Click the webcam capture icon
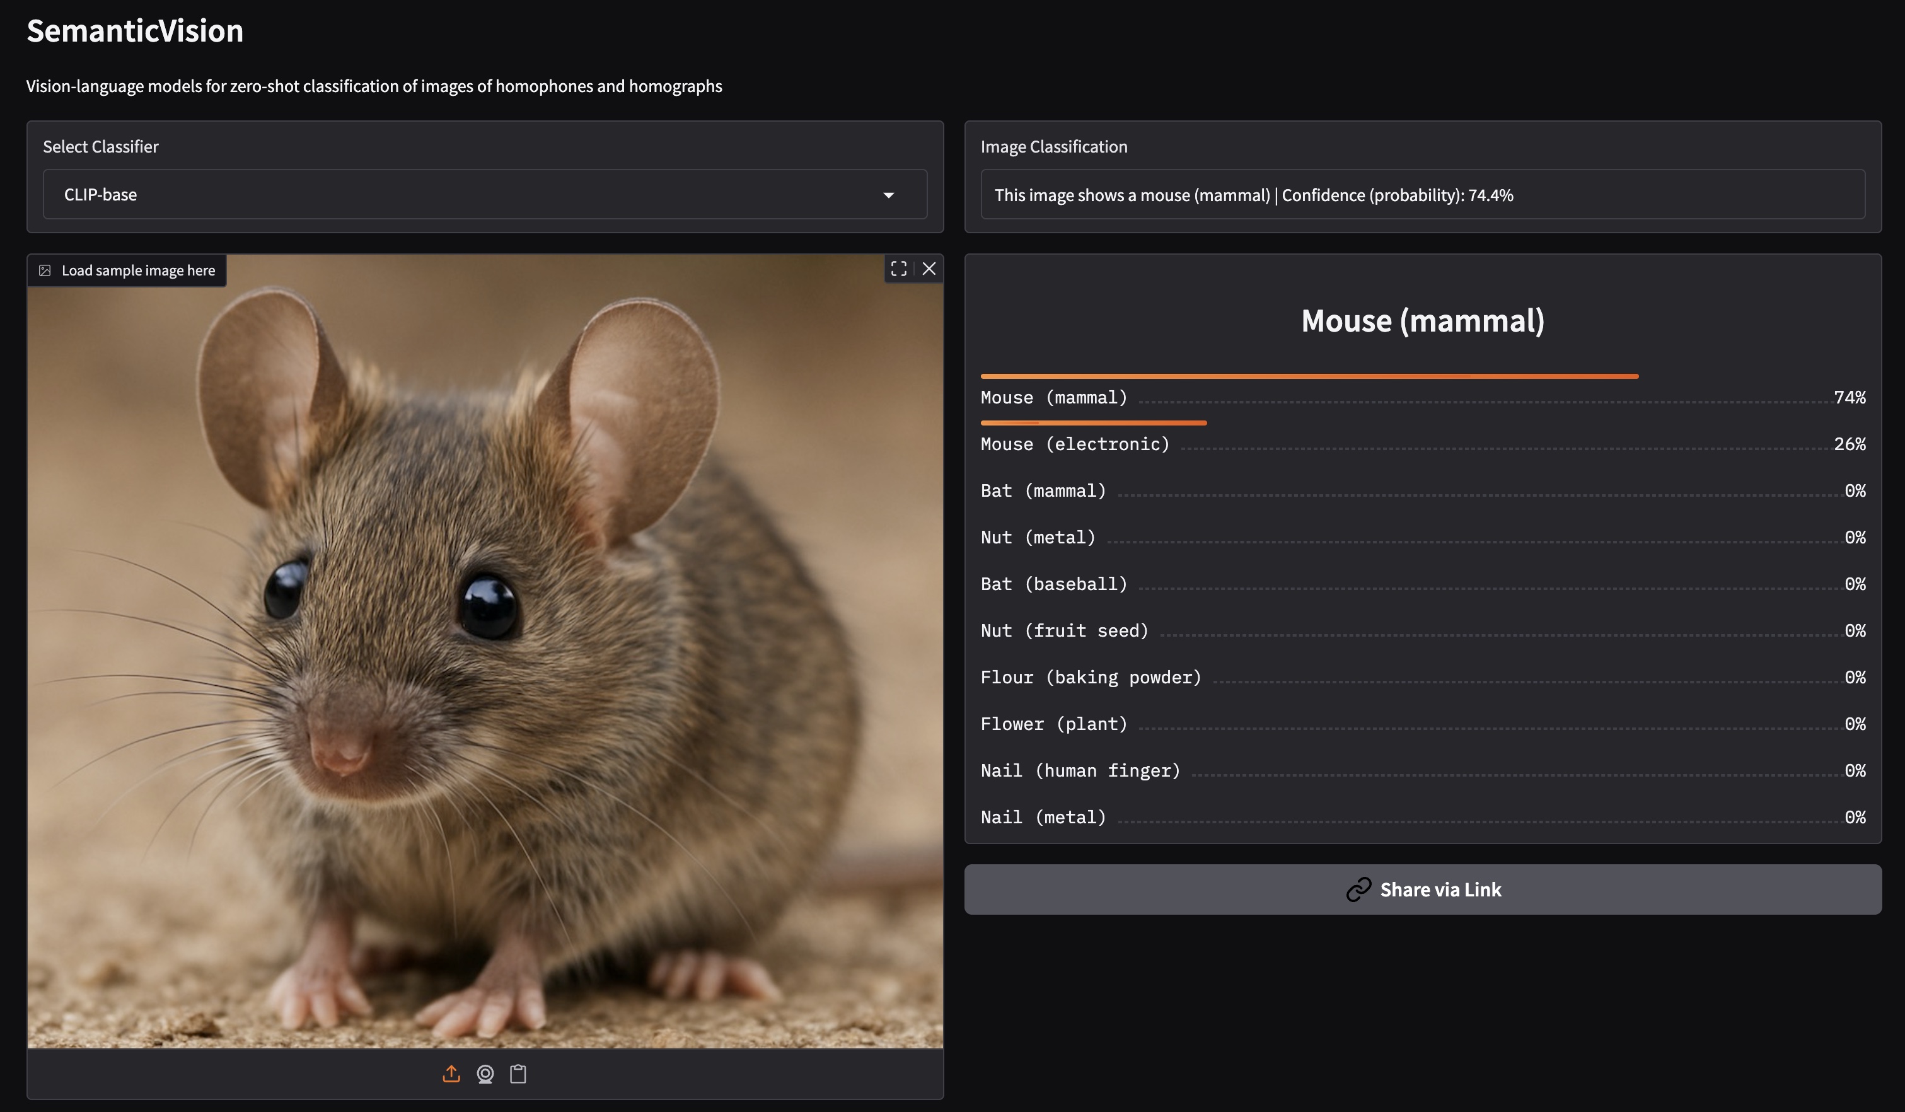 [x=485, y=1074]
